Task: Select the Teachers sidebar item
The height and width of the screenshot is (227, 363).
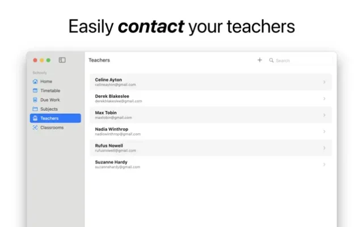Action: (x=49, y=118)
